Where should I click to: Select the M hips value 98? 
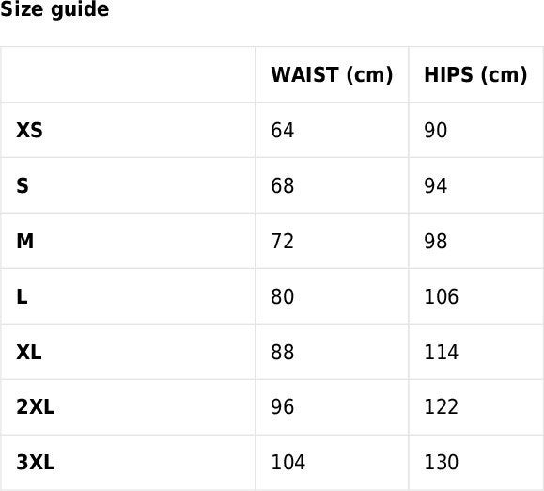tap(435, 241)
